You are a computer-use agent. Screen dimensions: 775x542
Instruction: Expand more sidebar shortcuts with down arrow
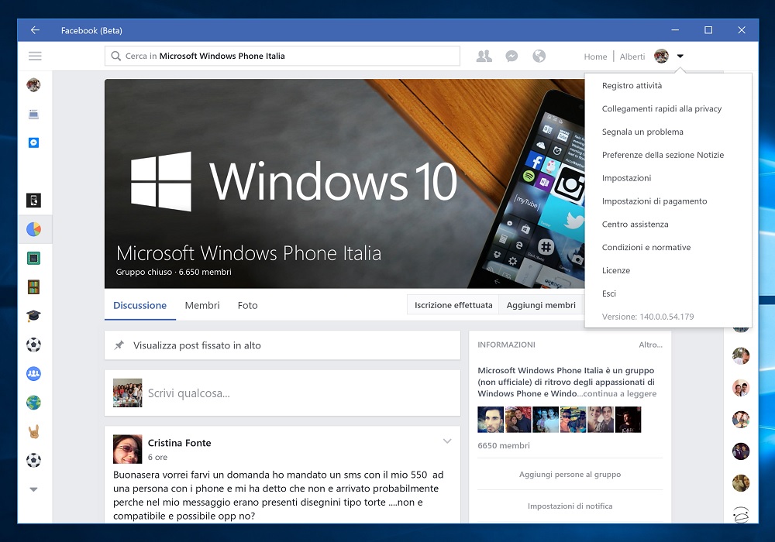pos(33,489)
